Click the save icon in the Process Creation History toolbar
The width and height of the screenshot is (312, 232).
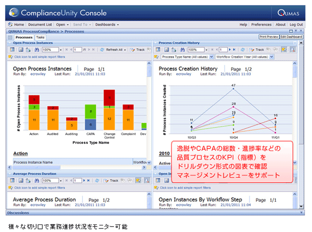166,50
